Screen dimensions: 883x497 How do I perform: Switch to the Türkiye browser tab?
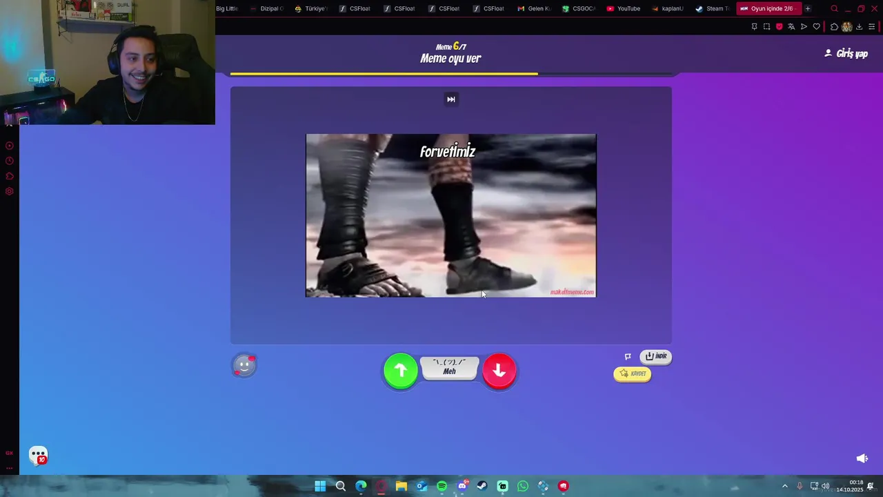pos(311,9)
